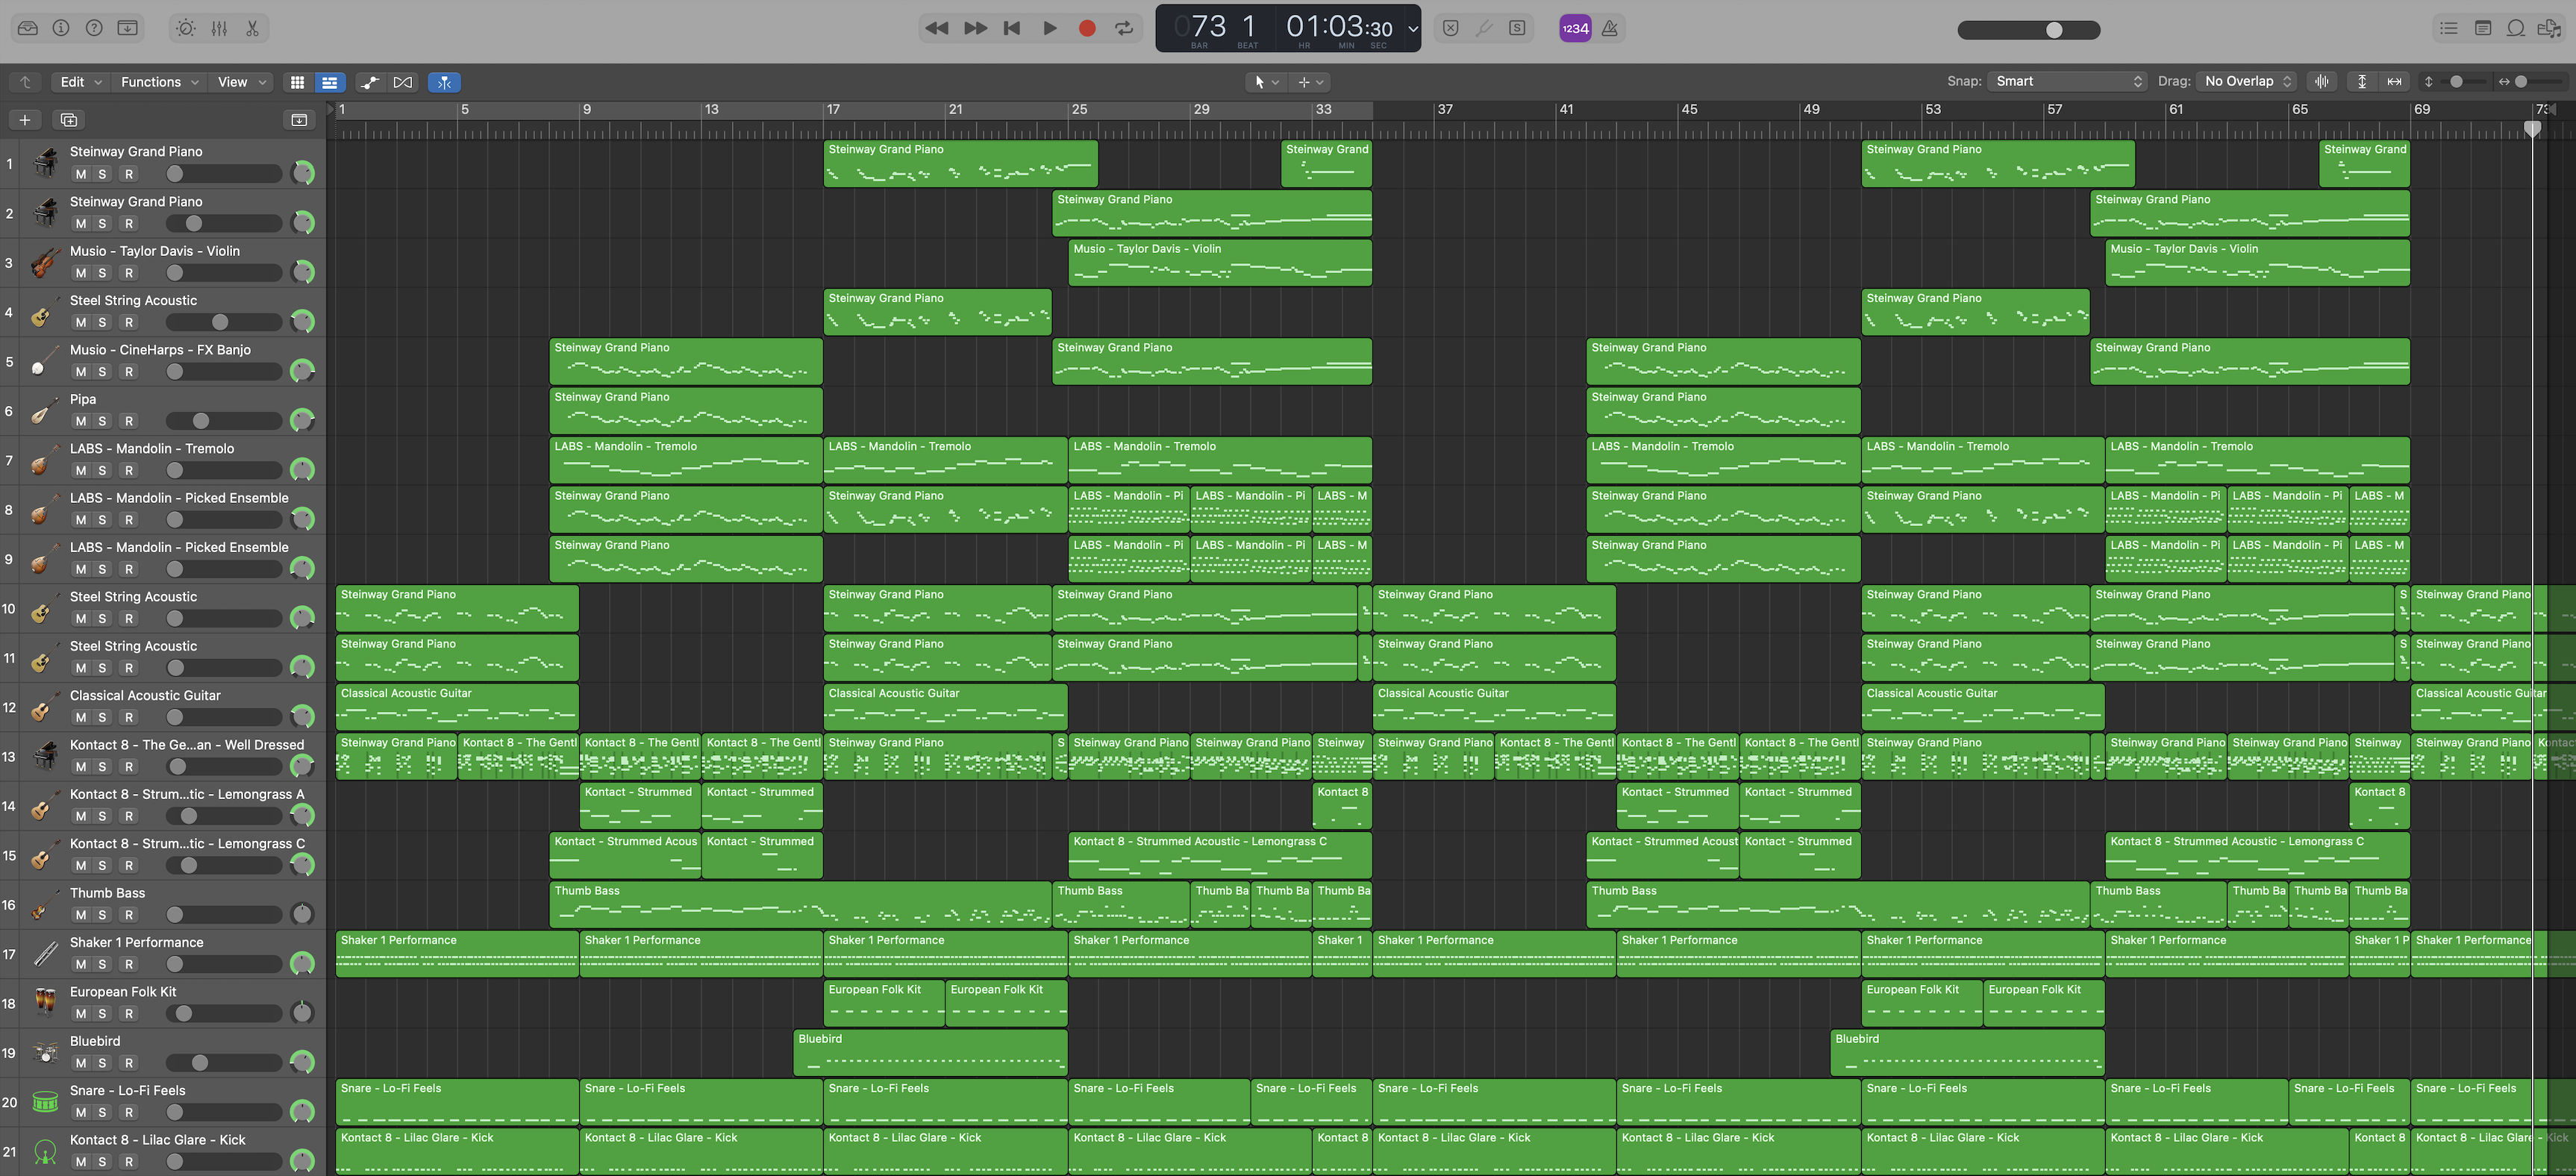The width and height of the screenshot is (2576, 1176).
Task: Click the Solo S button in control bar
Action: pyautogui.click(x=1517, y=28)
